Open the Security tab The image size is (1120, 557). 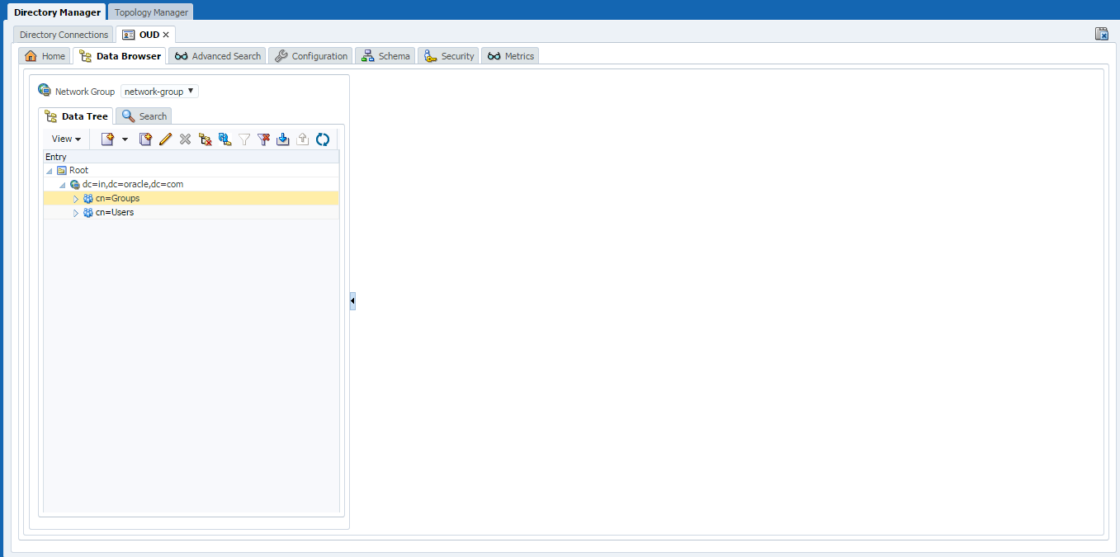click(448, 56)
